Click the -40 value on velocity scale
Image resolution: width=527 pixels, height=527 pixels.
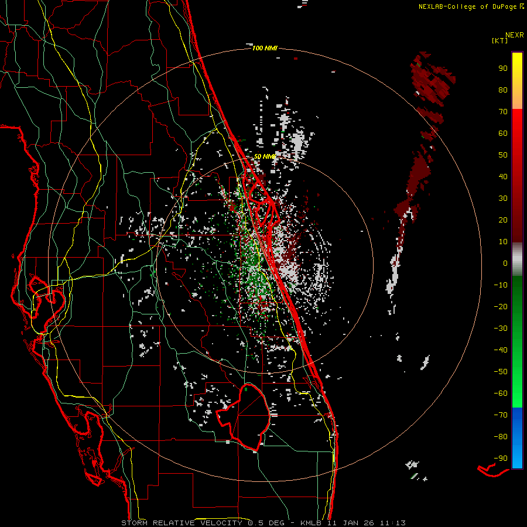click(501, 350)
